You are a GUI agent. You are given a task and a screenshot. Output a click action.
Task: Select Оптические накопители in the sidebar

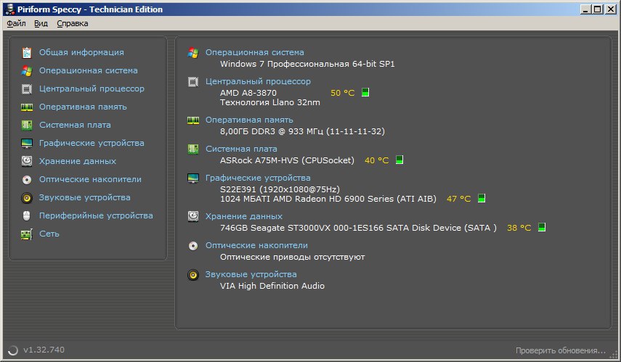coord(90,180)
